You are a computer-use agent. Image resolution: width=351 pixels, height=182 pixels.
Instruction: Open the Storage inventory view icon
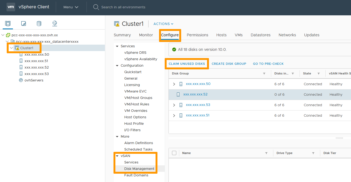point(39,23)
